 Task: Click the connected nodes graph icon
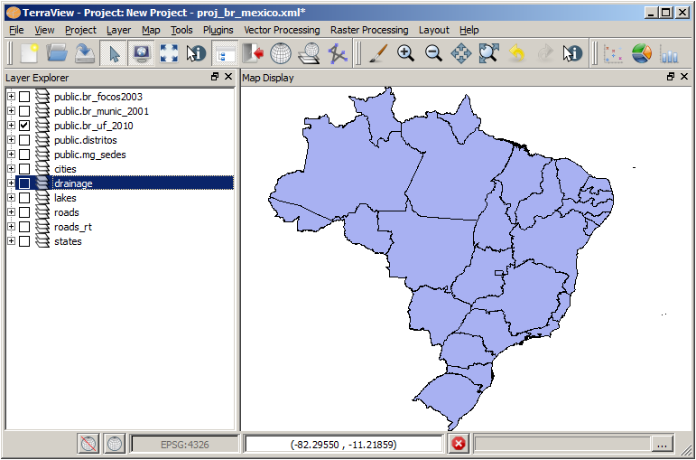(x=337, y=53)
